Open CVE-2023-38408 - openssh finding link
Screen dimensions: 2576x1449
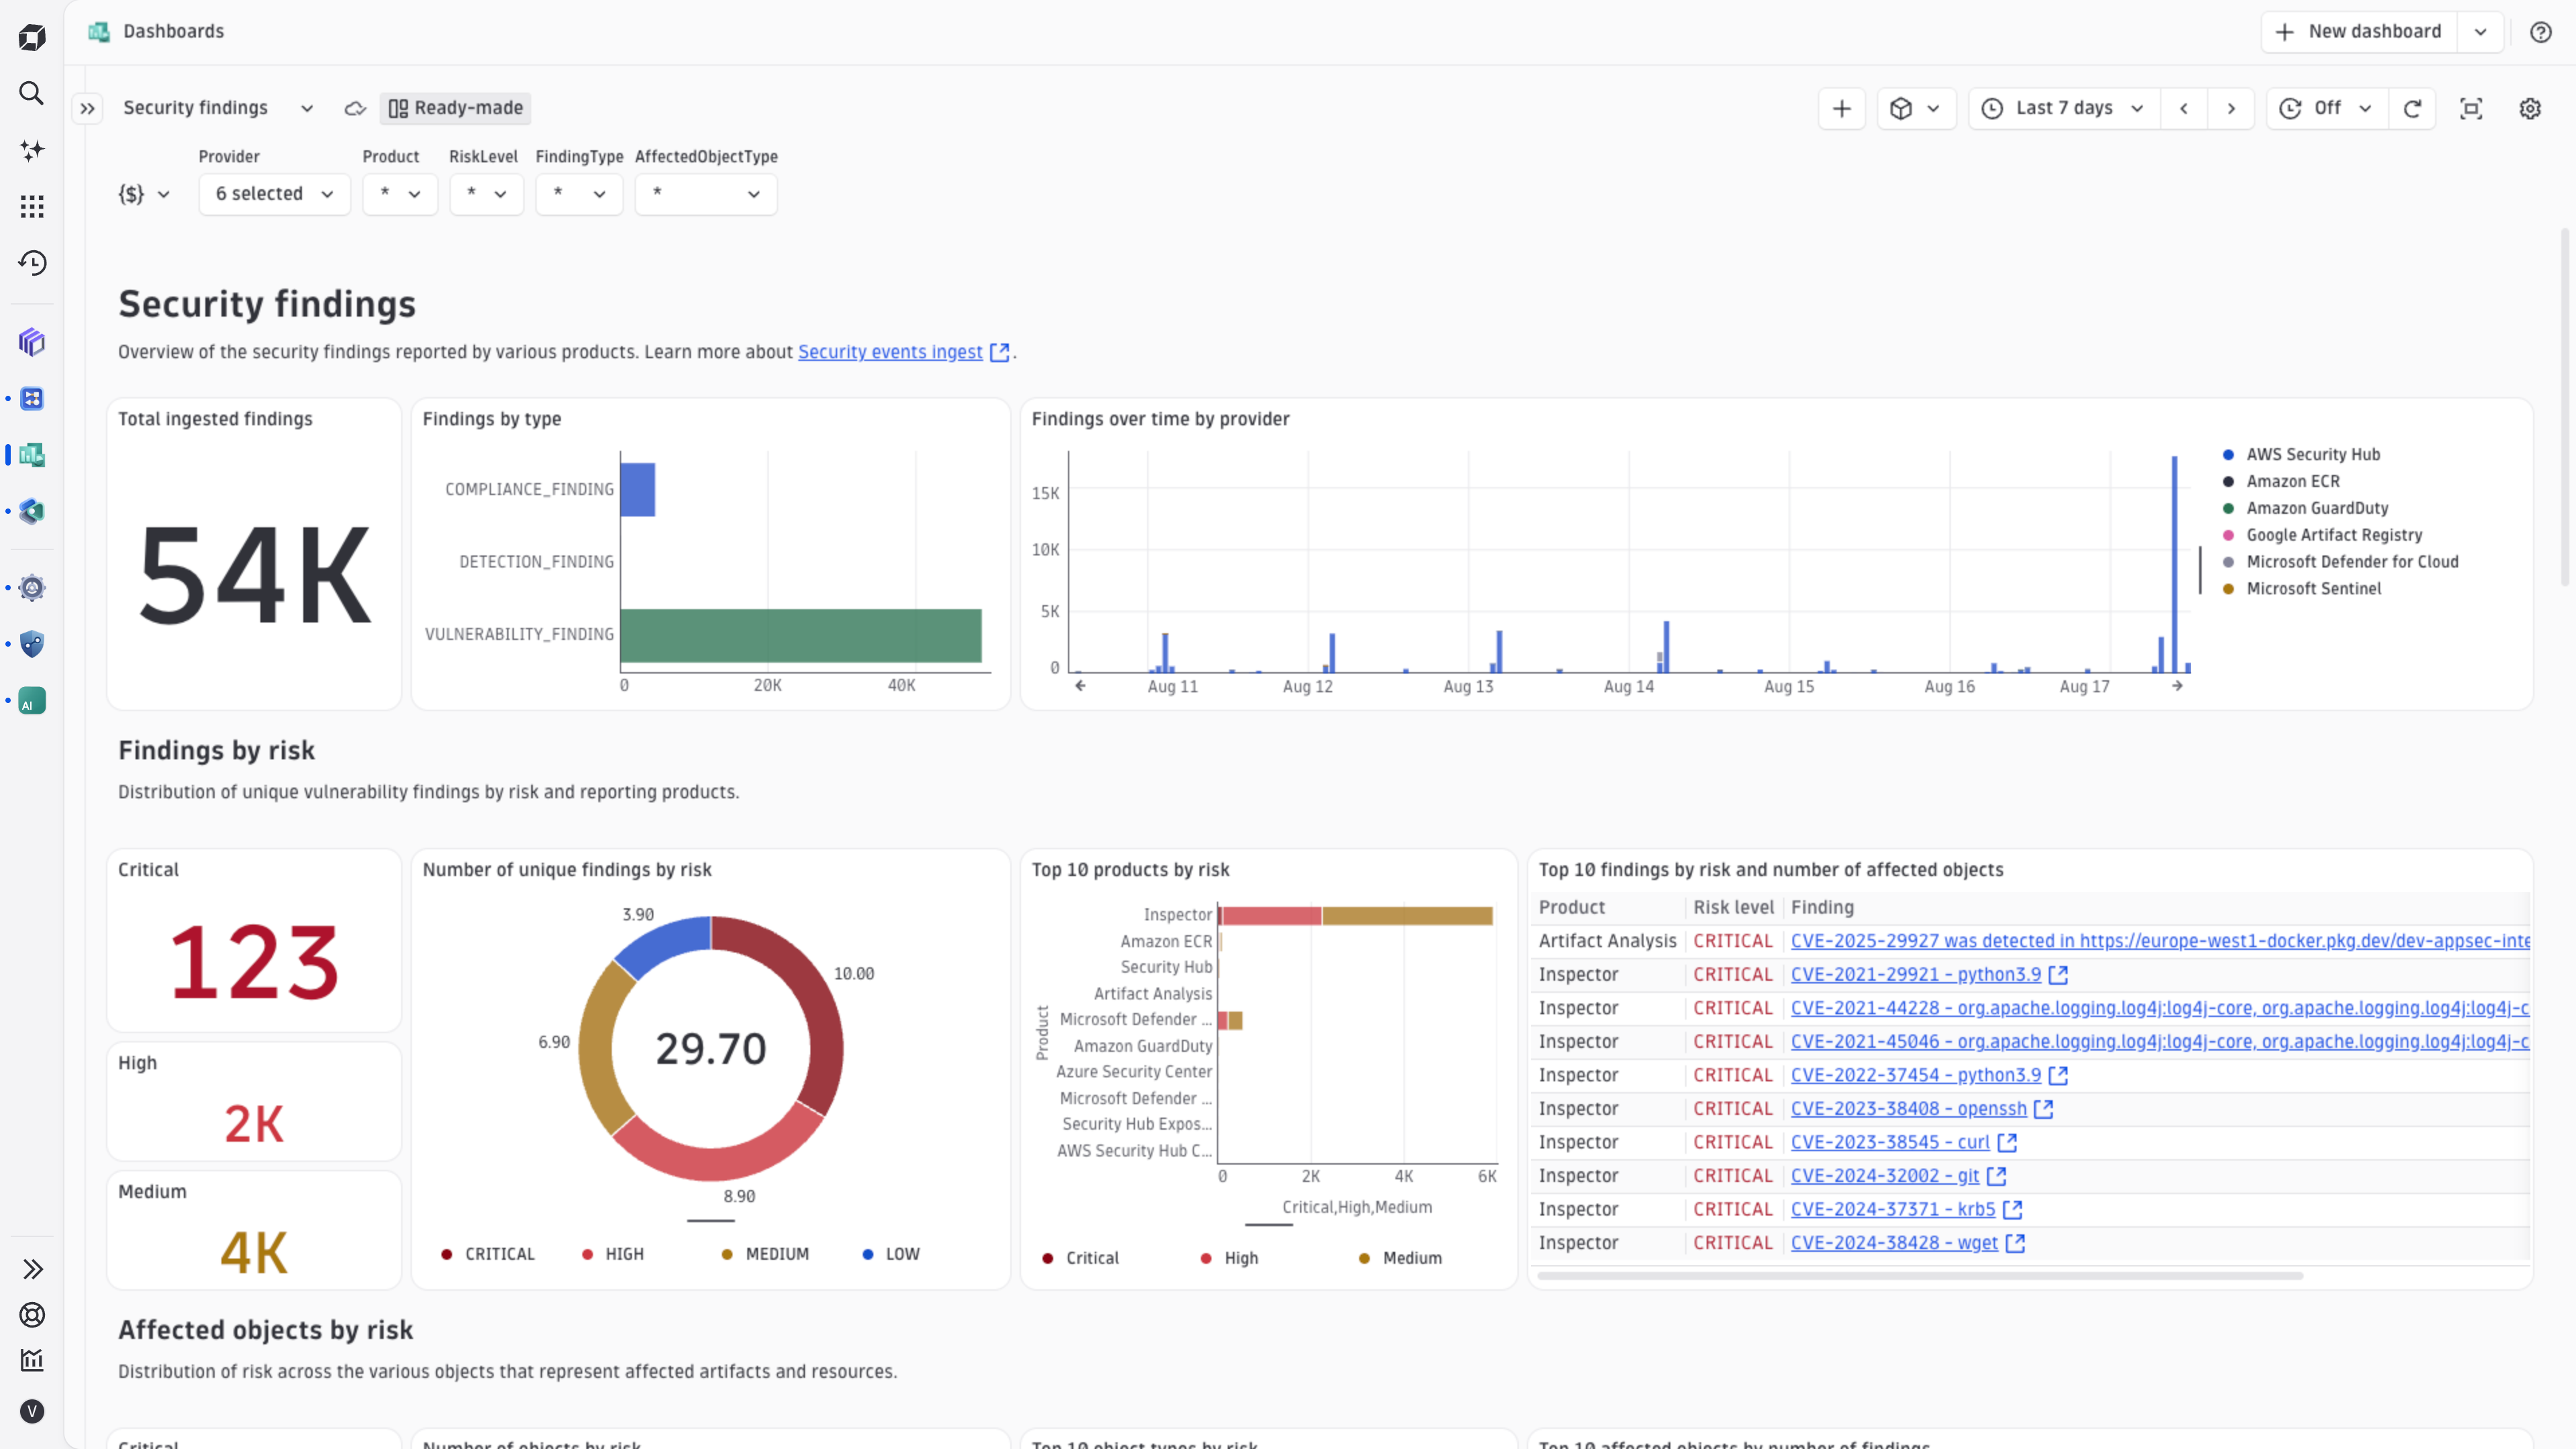pyautogui.click(x=1921, y=1108)
